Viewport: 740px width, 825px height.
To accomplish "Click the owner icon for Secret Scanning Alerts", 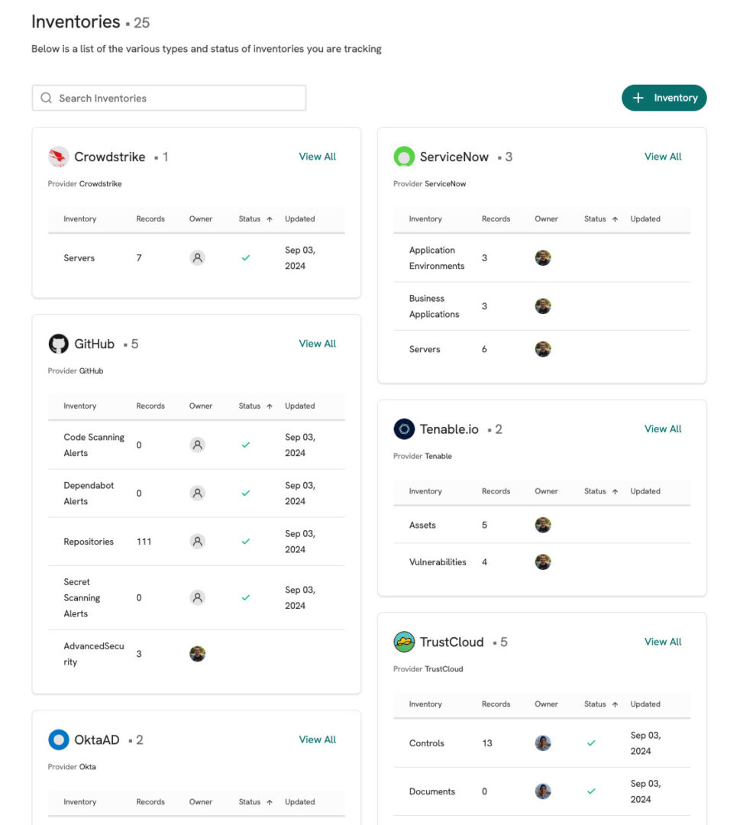I will pyautogui.click(x=197, y=597).
